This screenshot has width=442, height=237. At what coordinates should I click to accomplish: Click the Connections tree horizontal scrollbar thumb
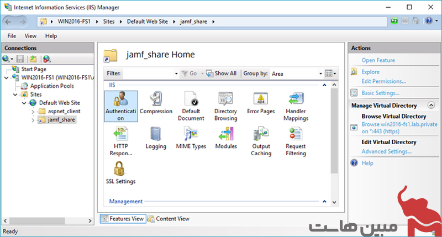pos(37,220)
